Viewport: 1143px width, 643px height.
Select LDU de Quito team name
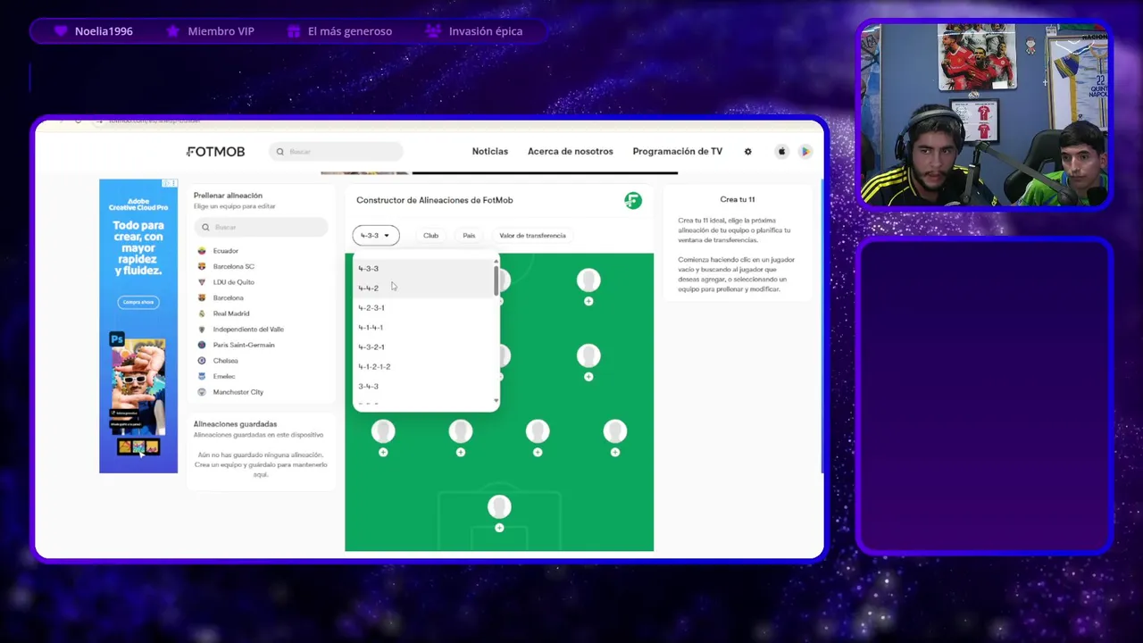click(x=234, y=282)
